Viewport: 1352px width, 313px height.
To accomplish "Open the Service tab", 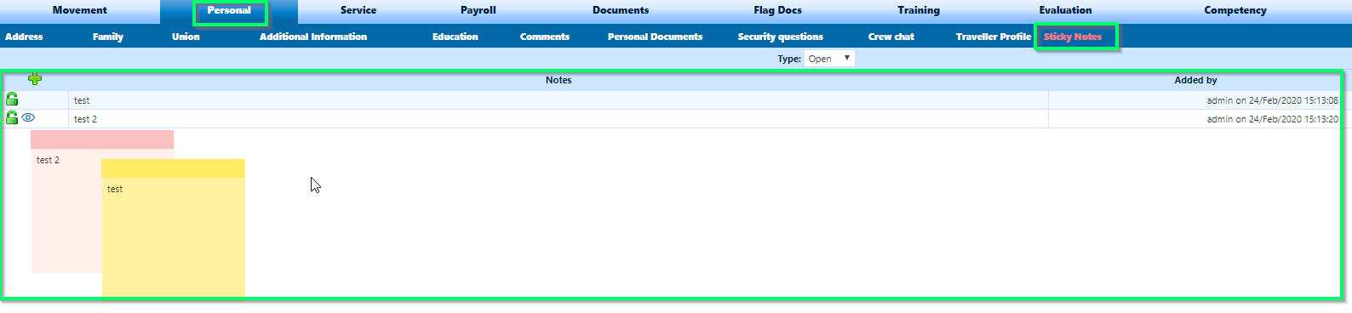I will pos(358,10).
